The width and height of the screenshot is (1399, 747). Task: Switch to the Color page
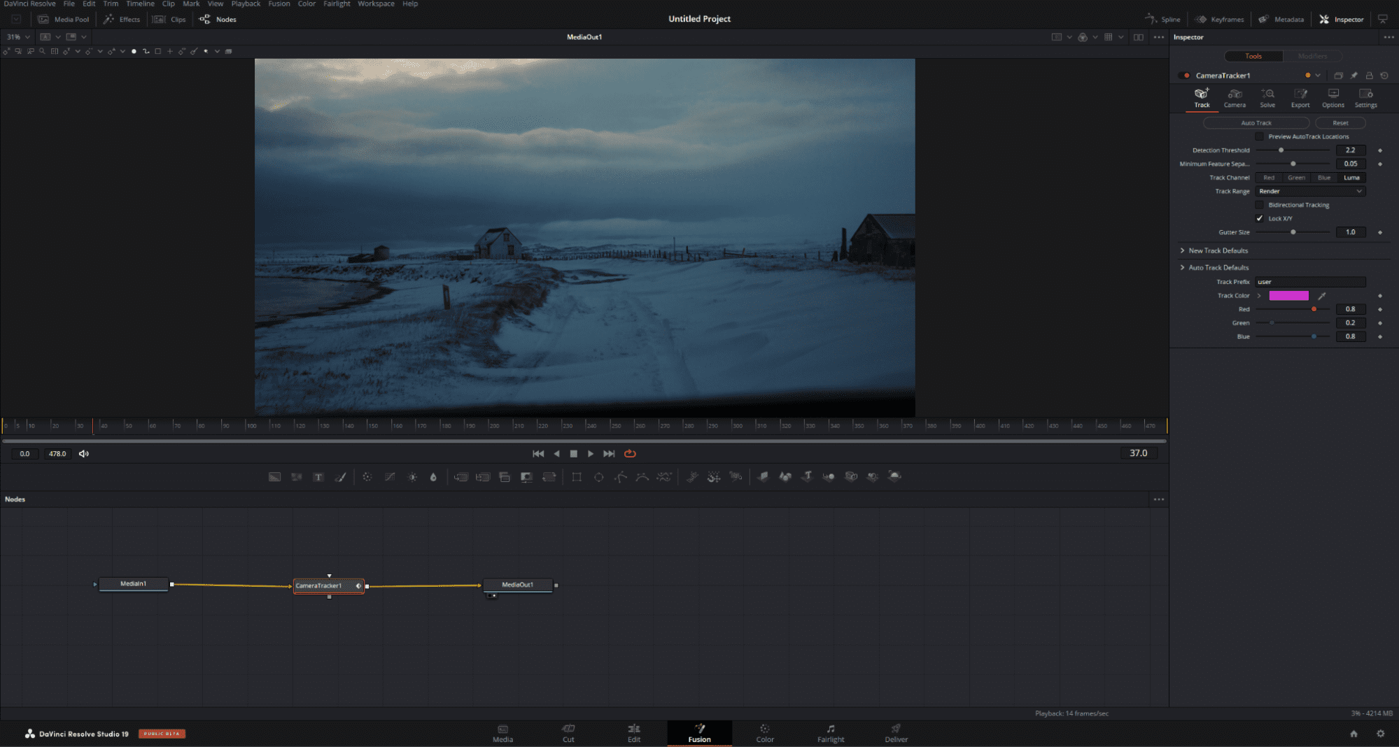tap(764, 733)
